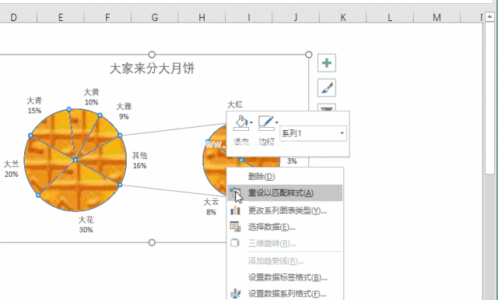Click chart title 大家来分大月饼

pos(152,69)
